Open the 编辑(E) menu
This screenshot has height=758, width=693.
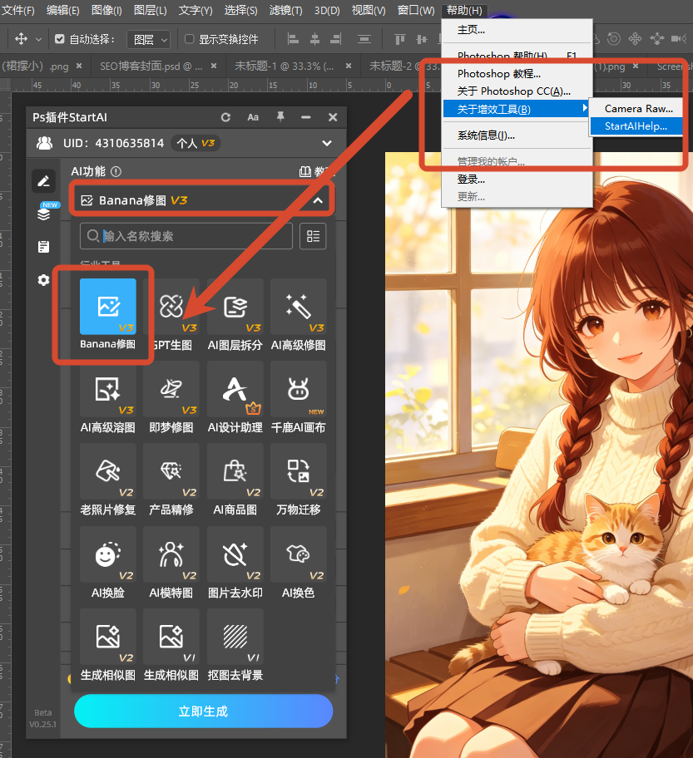coord(63,10)
